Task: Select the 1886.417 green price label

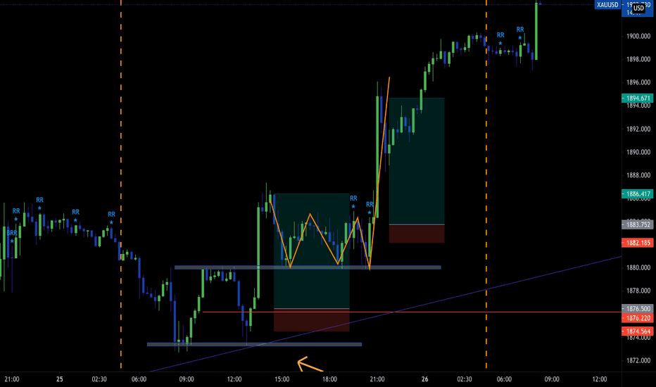Action: [x=638, y=194]
